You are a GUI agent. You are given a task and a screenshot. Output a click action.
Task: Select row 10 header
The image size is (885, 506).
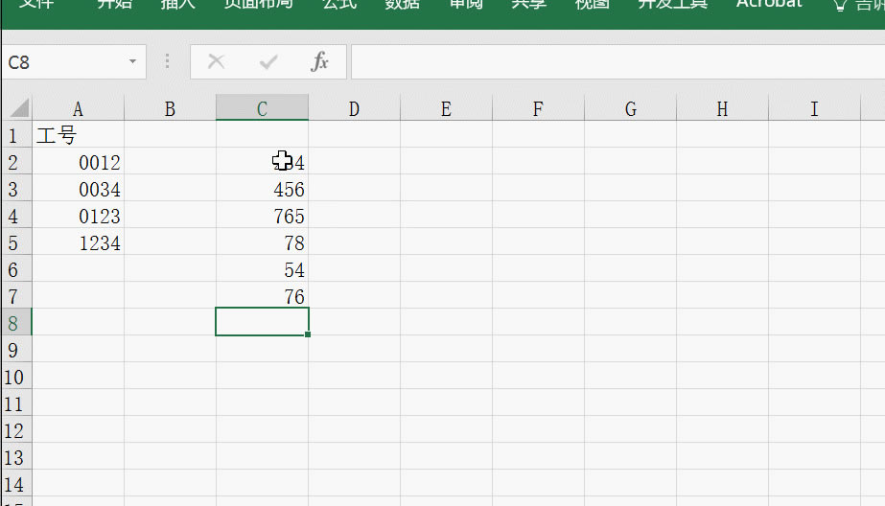[16, 377]
